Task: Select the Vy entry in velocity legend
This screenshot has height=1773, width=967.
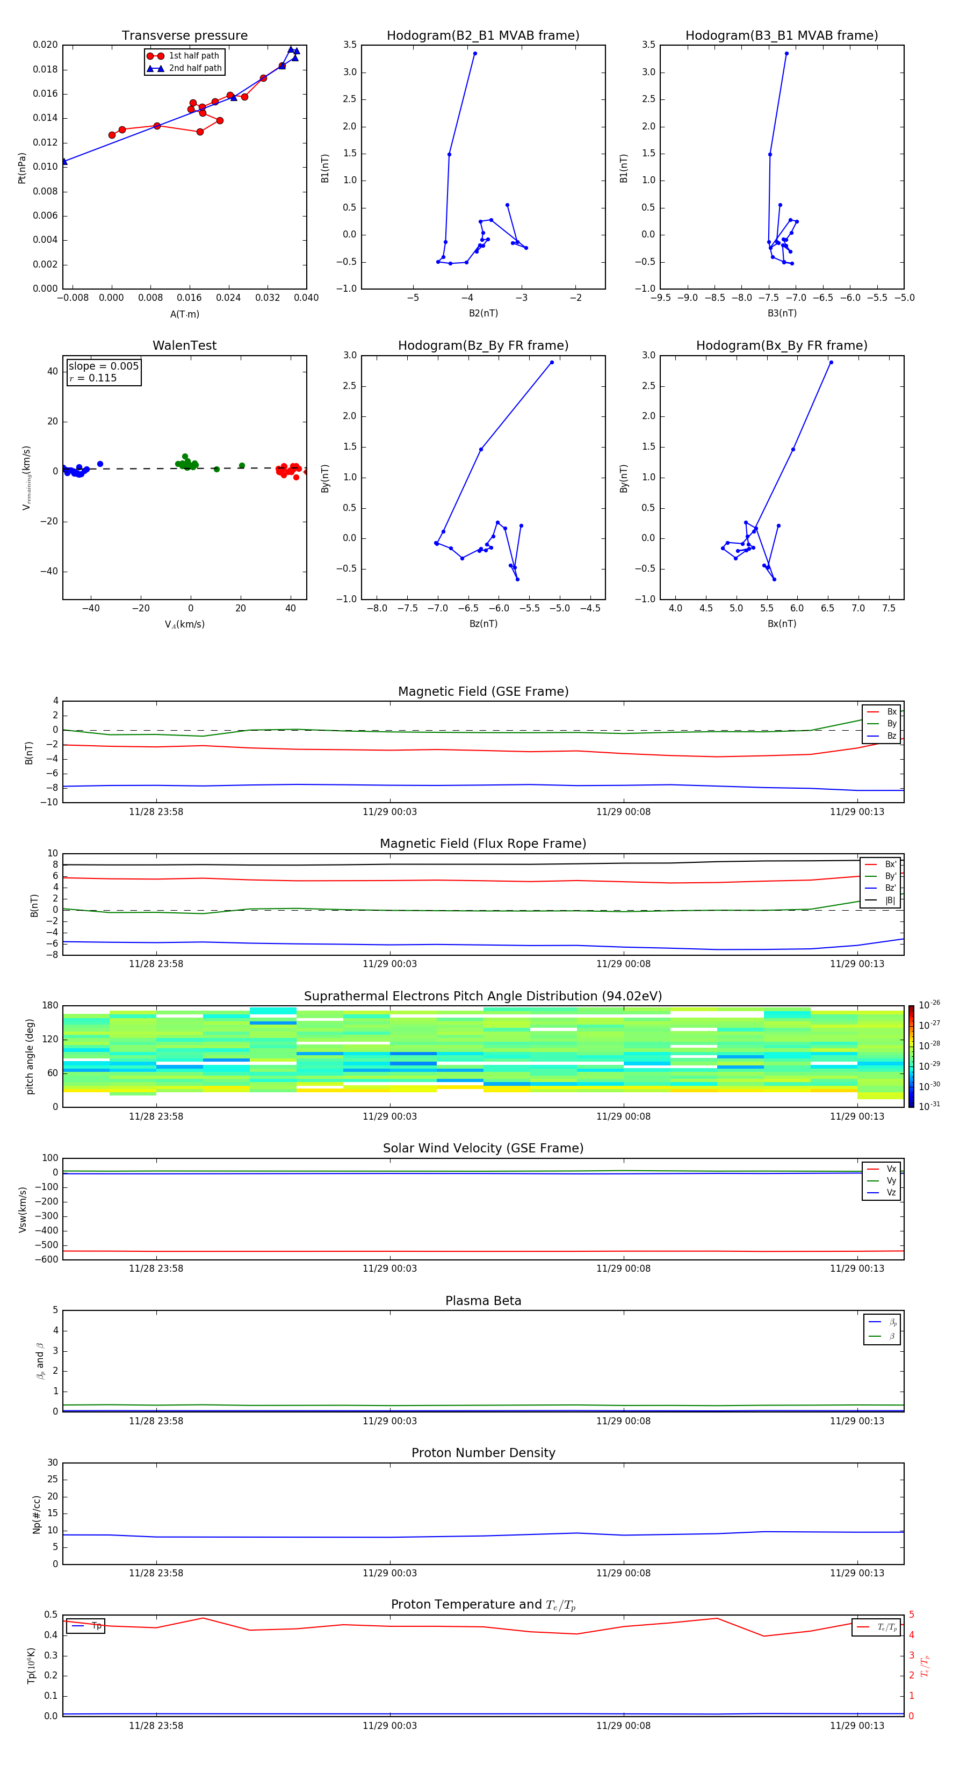Action: [882, 1181]
